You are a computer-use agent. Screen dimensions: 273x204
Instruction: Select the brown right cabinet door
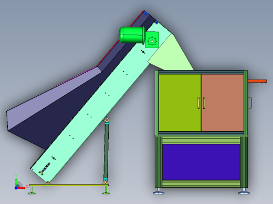point(223,103)
